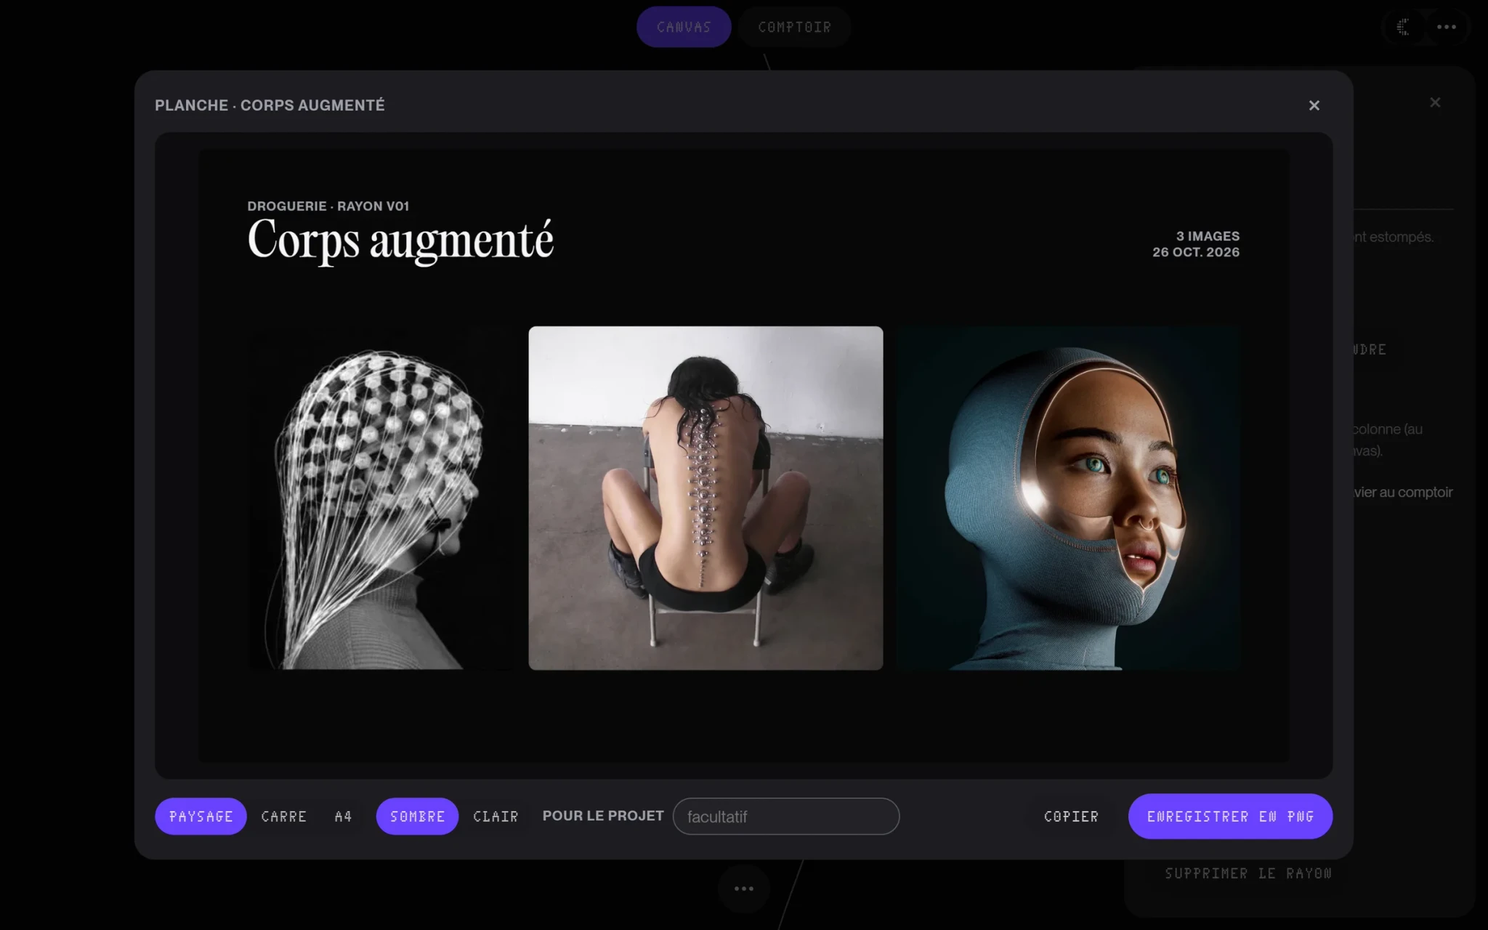Image resolution: width=1488 pixels, height=930 pixels.
Task: Close the side panel behind the dialog
Action: pos(1434,102)
